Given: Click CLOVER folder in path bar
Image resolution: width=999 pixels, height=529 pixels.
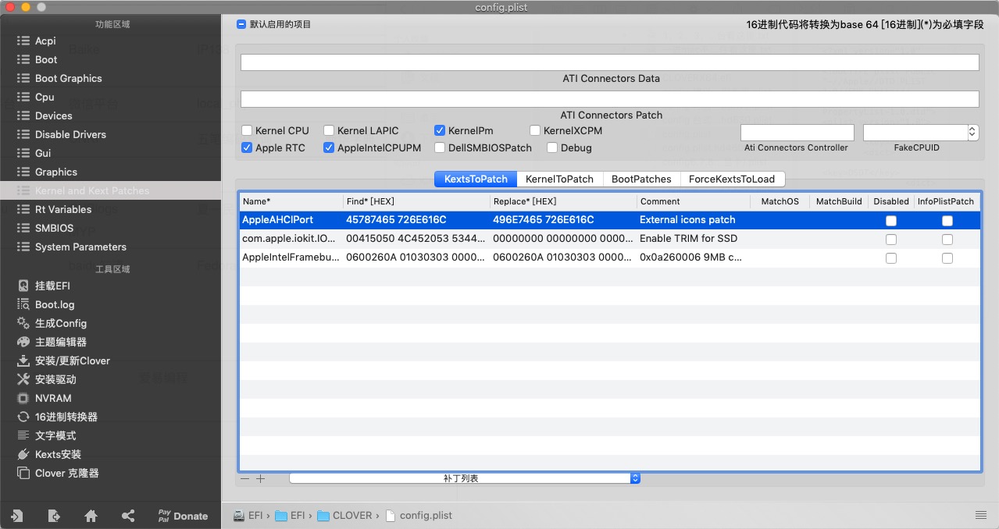Looking at the screenshot, I should 344,516.
